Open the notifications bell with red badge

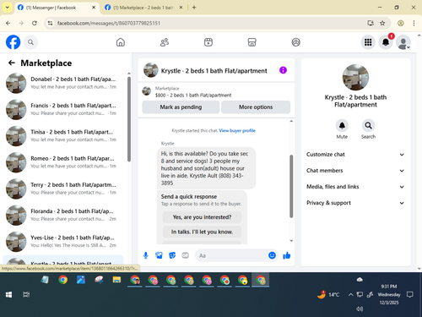tap(386, 42)
